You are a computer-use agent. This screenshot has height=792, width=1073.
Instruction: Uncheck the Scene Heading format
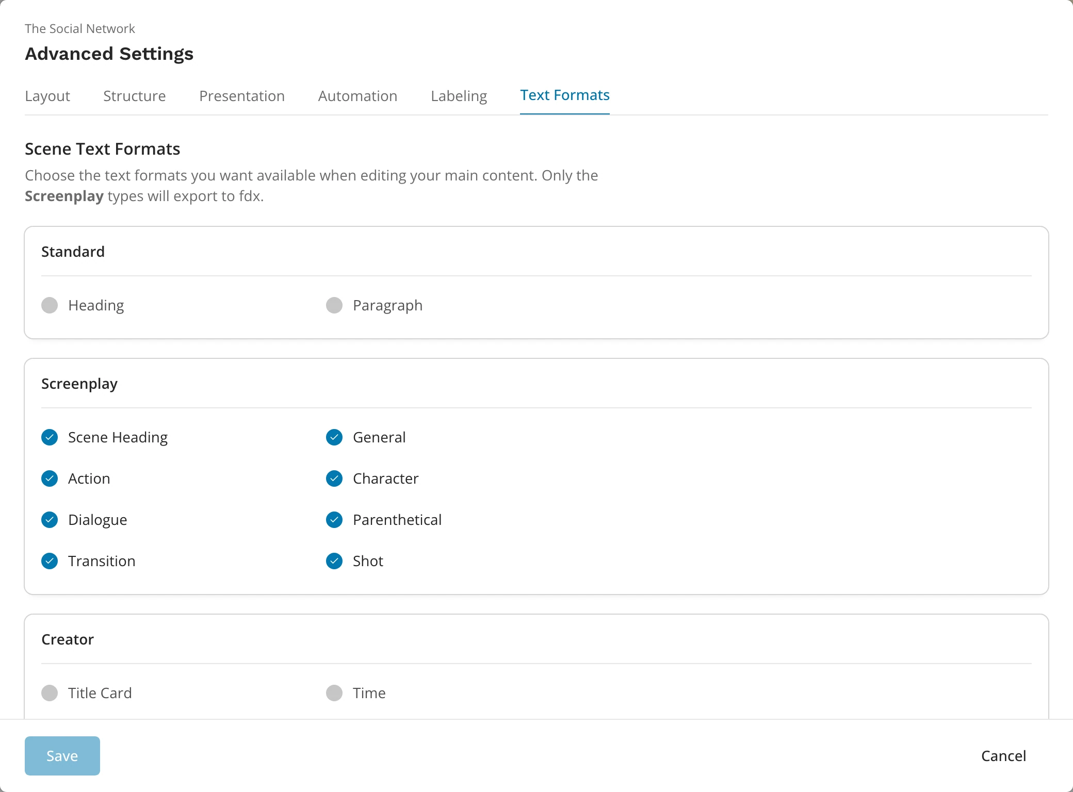coord(50,437)
